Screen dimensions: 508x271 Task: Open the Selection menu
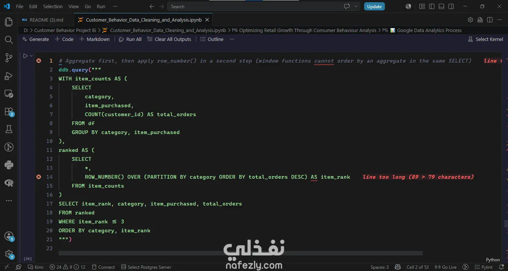click(53, 6)
